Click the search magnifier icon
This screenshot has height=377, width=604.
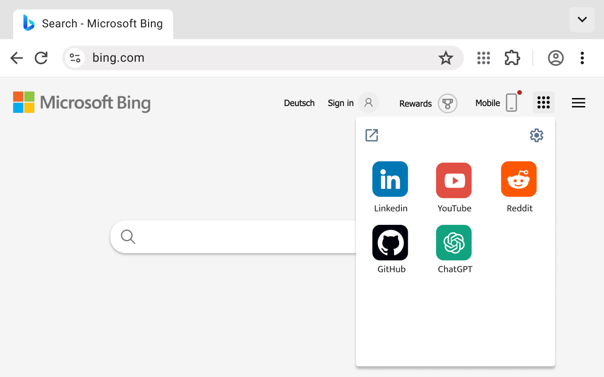pyautogui.click(x=128, y=237)
